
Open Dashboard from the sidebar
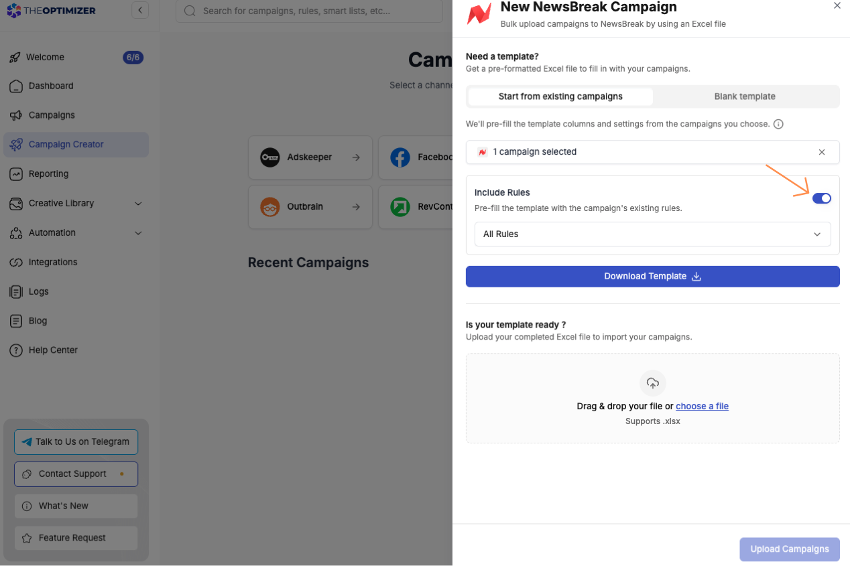76,86
